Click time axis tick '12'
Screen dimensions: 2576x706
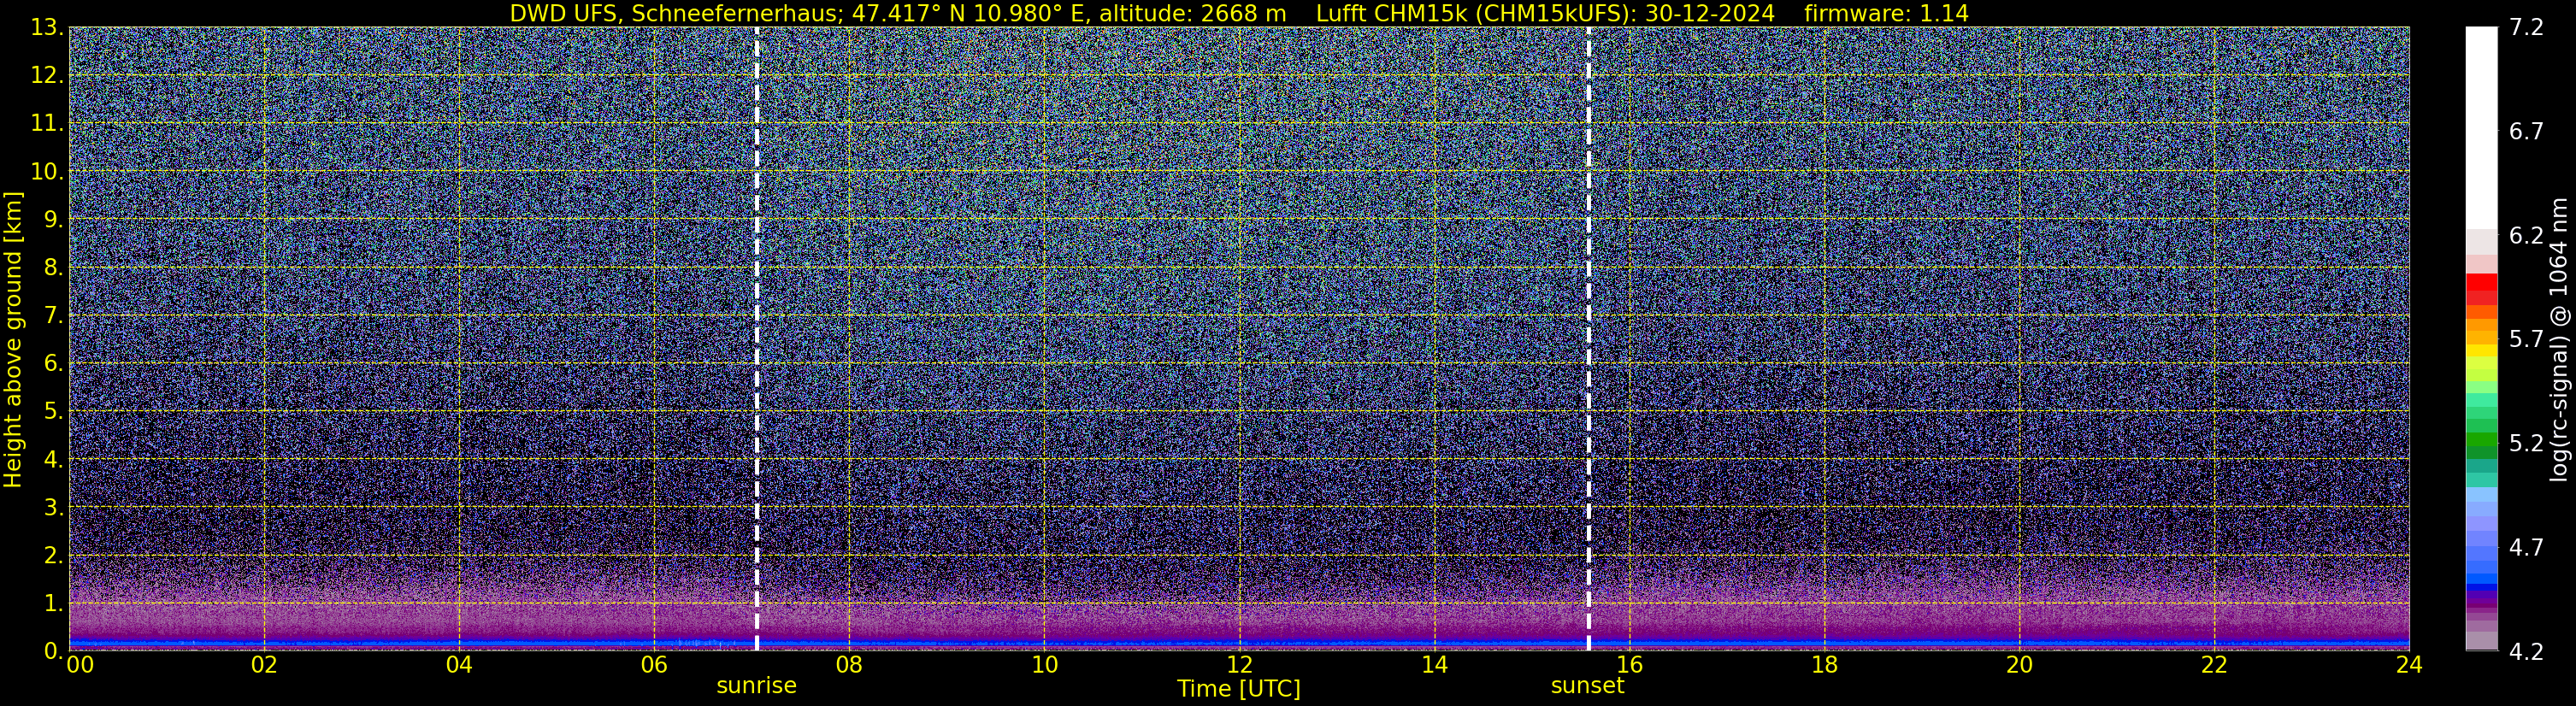tap(1239, 665)
